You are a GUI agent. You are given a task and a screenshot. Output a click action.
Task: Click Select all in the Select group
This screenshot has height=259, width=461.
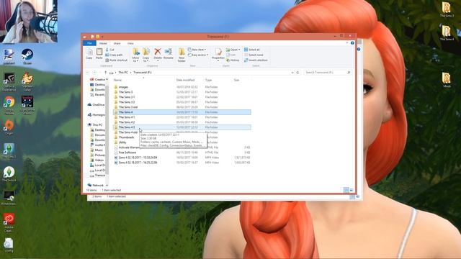(252, 50)
